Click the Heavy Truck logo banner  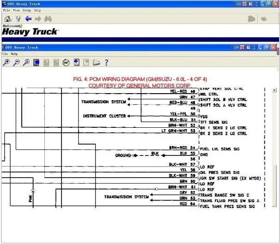click(x=30, y=30)
